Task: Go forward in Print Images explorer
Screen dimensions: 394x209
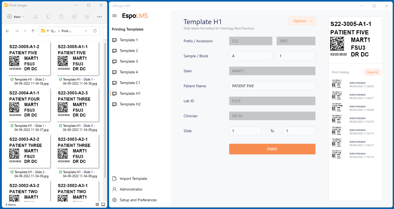Action: 17,31
